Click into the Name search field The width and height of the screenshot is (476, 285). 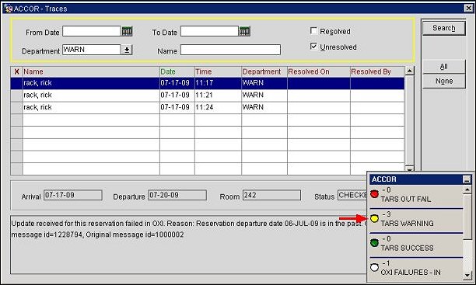point(230,50)
